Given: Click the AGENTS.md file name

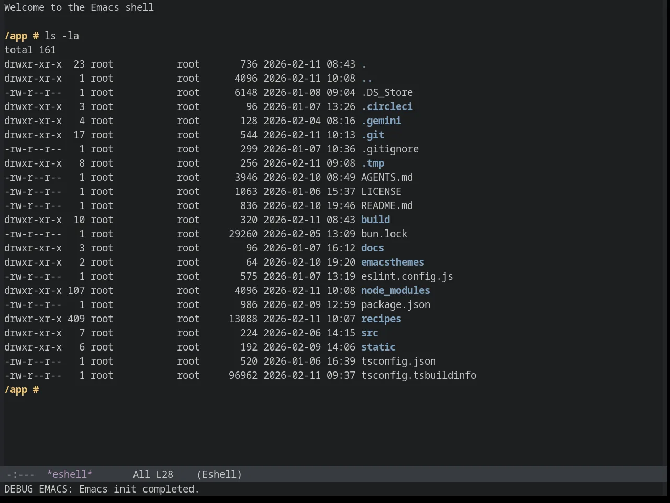Looking at the screenshot, I should click(387, 177).
